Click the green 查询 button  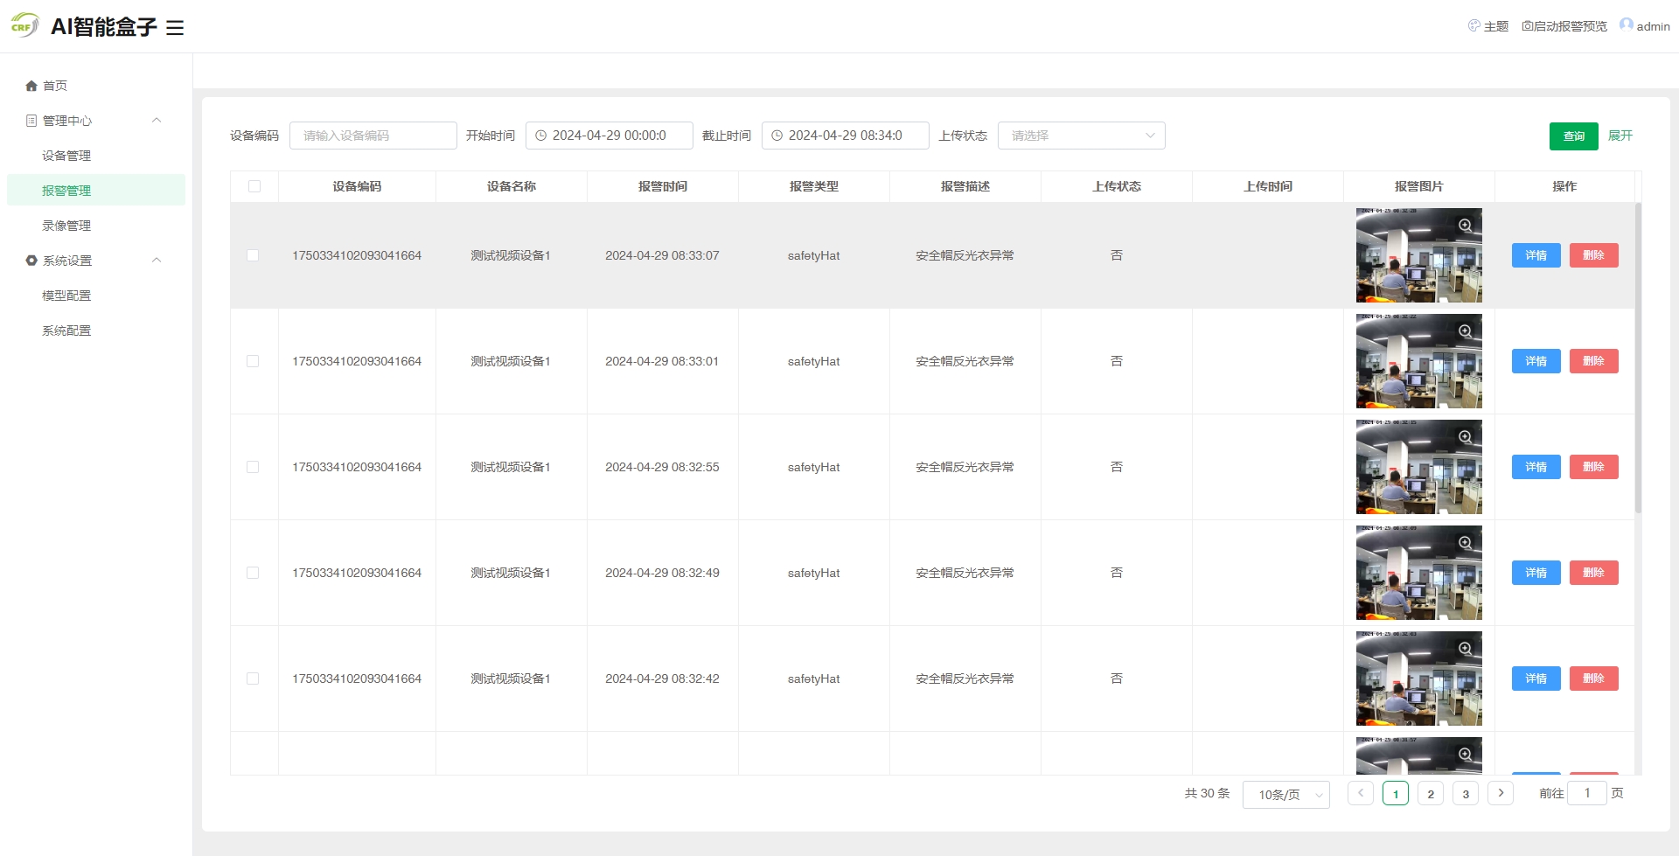tap(1574, 136)
